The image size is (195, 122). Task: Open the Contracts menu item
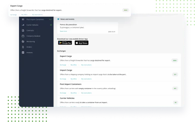(30, 31)
